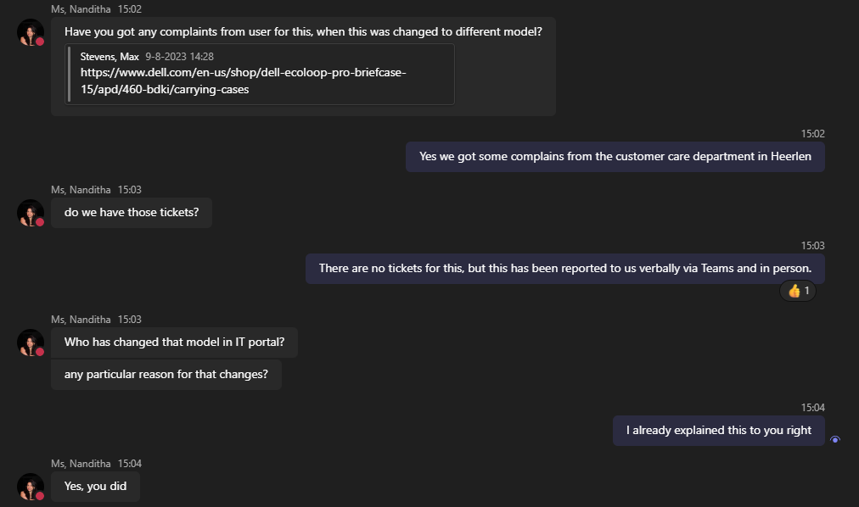Select the "There are no tickets for this" message

[x=564, y=268]
